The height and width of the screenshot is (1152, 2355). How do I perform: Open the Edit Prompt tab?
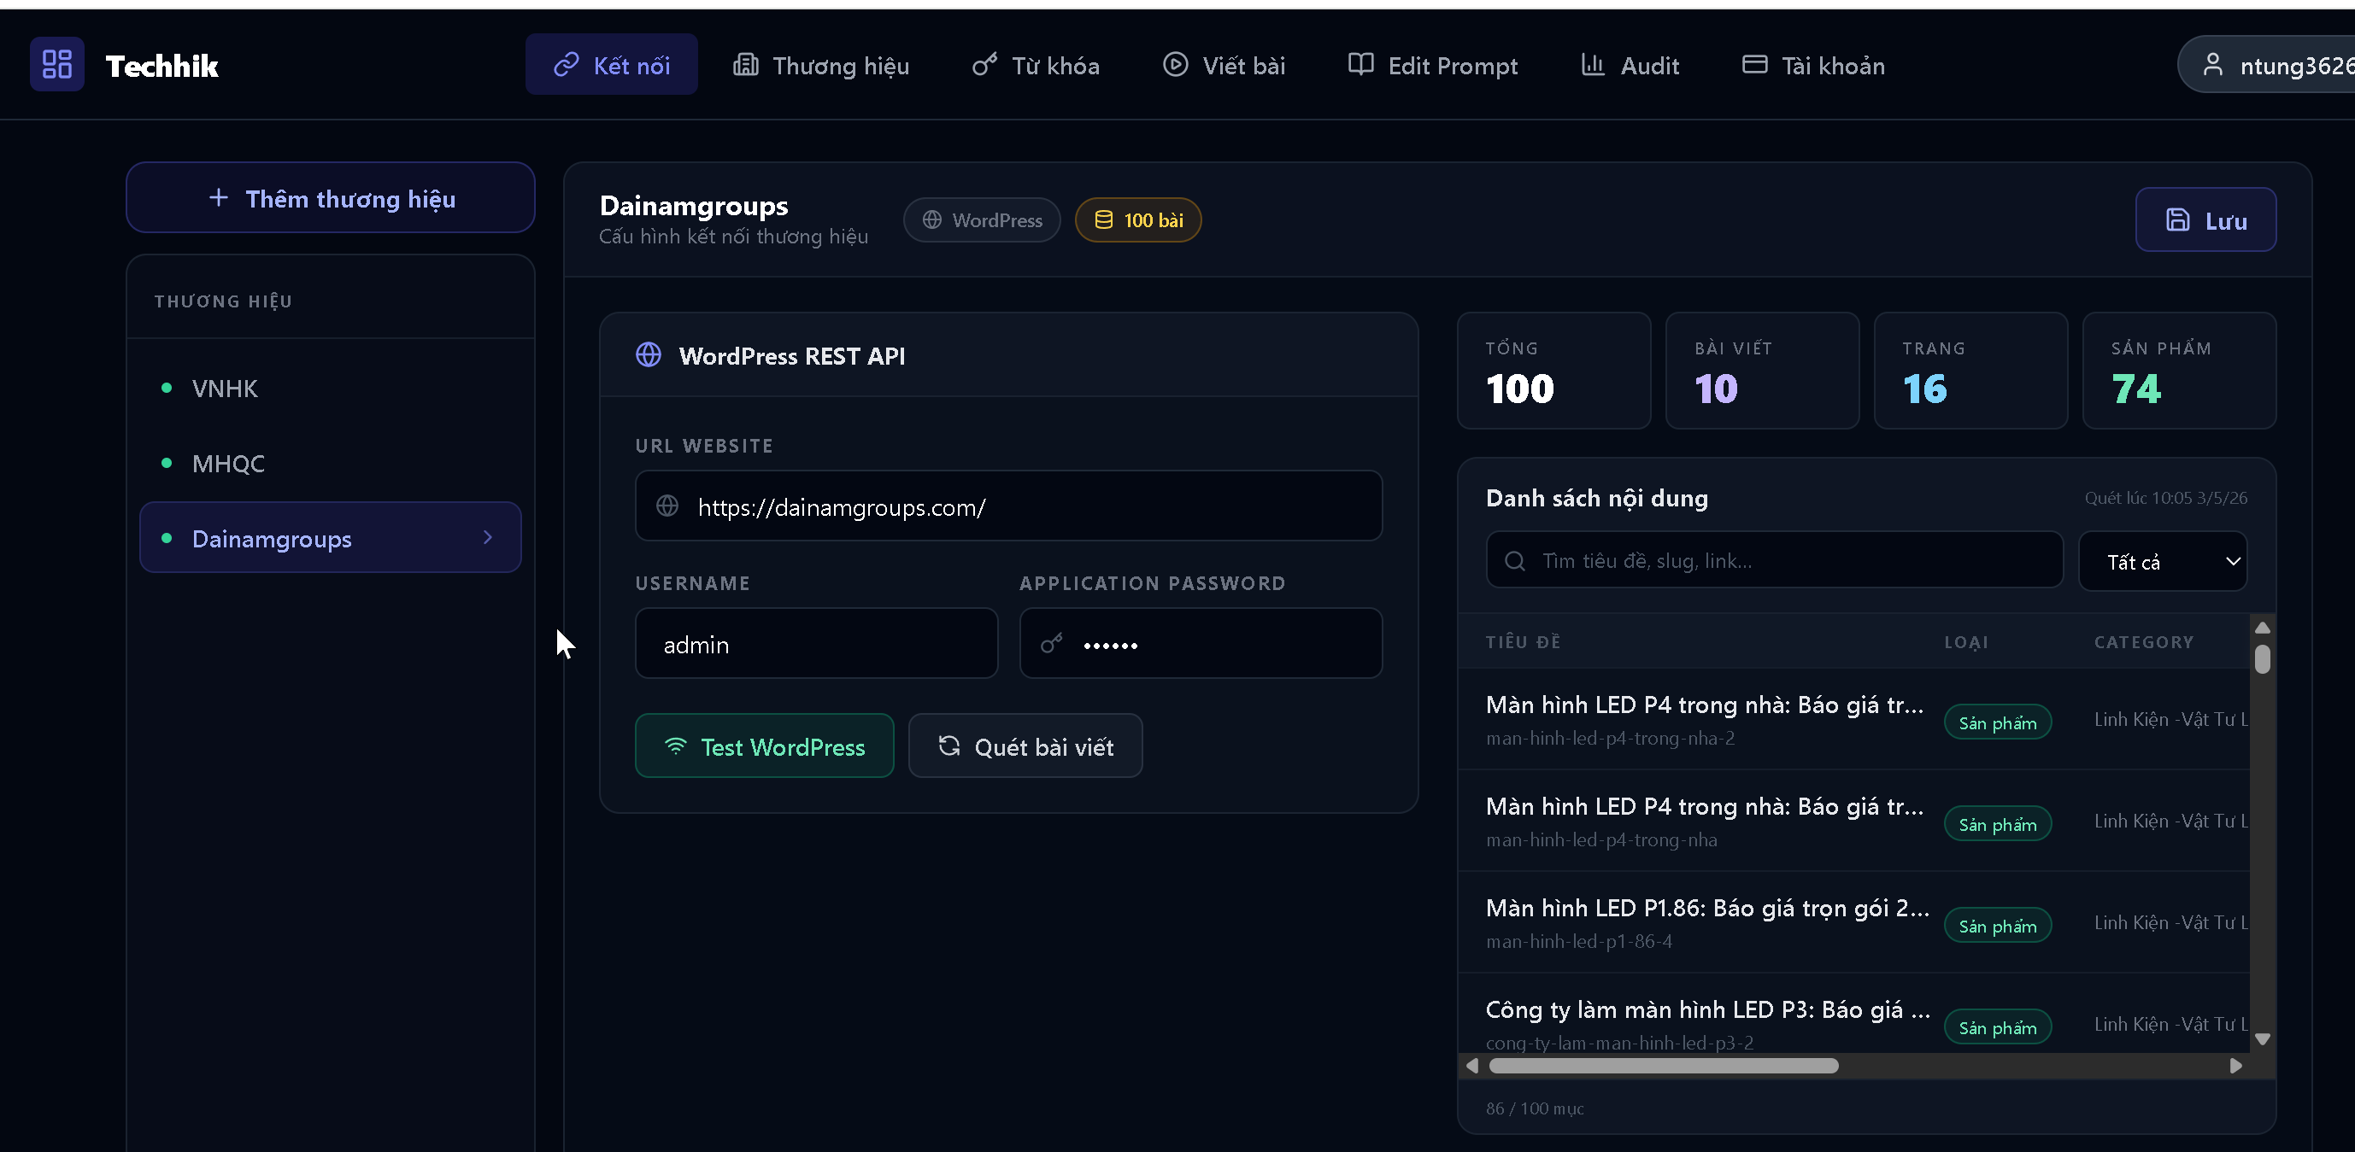point(1432,65)
